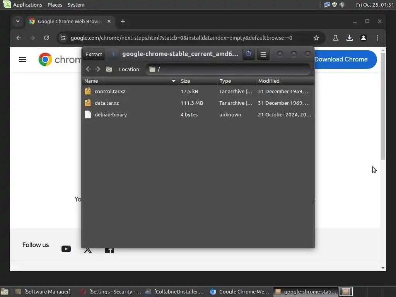Click the 17.5 kB size cell
Image resolution: width=396 pixels, height=297 pixels.
click(189, 91)
